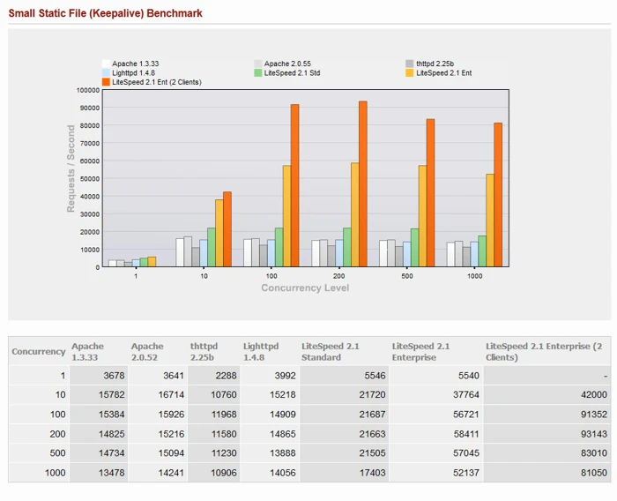Click table cell value 15384
The width and height of the screenshot is (617, 501).
point(112,414)
